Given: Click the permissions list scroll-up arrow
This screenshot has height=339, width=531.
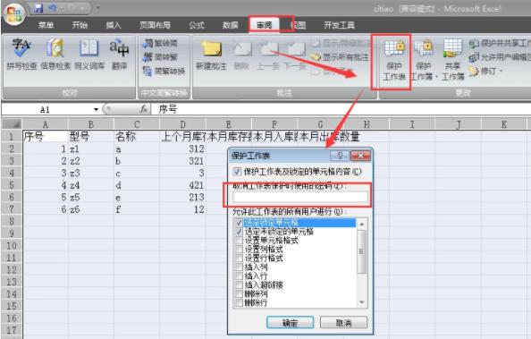Looking at the screenshot, I should [x=362, y=225].
